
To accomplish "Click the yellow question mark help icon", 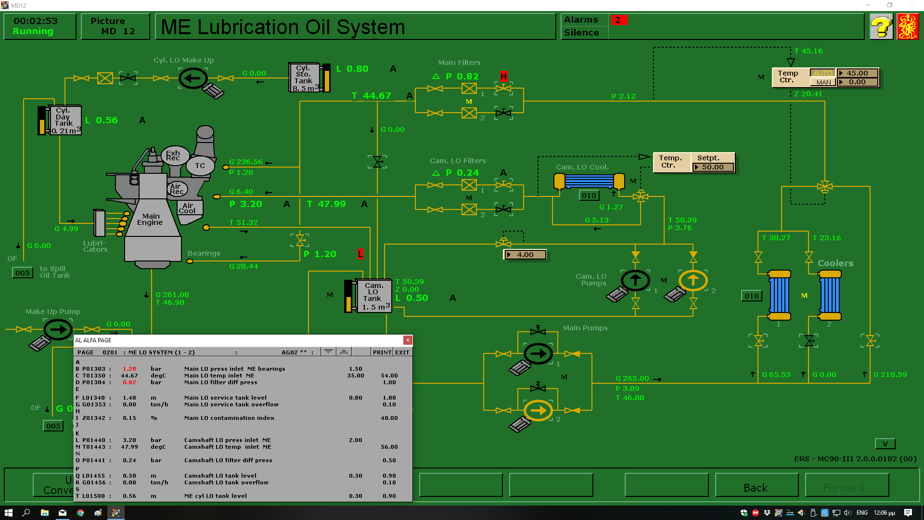I will point(881,27).
